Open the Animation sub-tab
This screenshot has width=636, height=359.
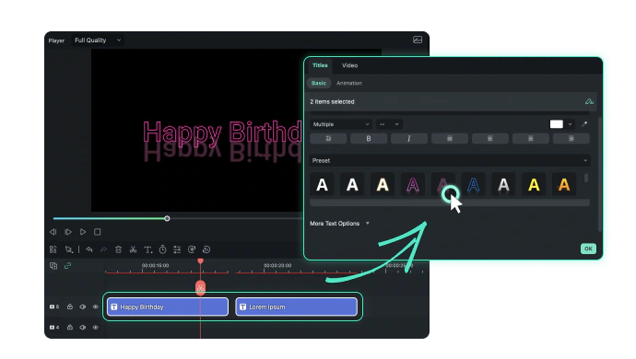349,83
